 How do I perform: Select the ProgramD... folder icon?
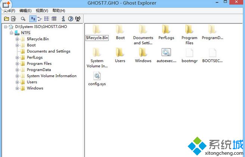point(213,29)
